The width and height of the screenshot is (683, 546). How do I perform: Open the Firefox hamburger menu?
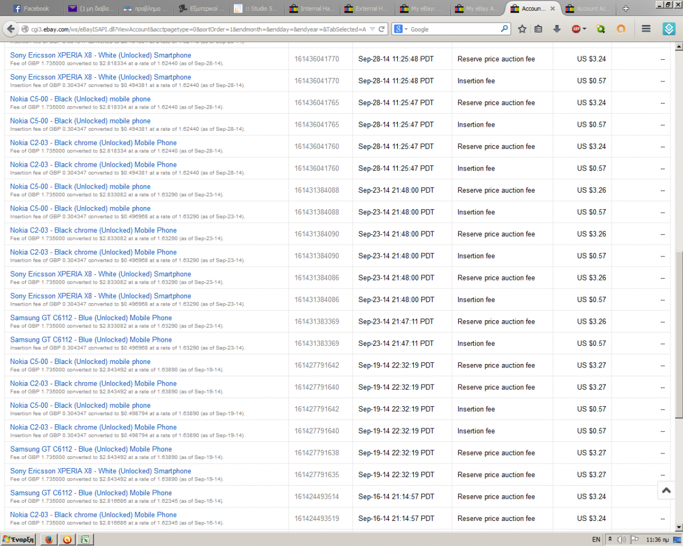pos(646,29)
